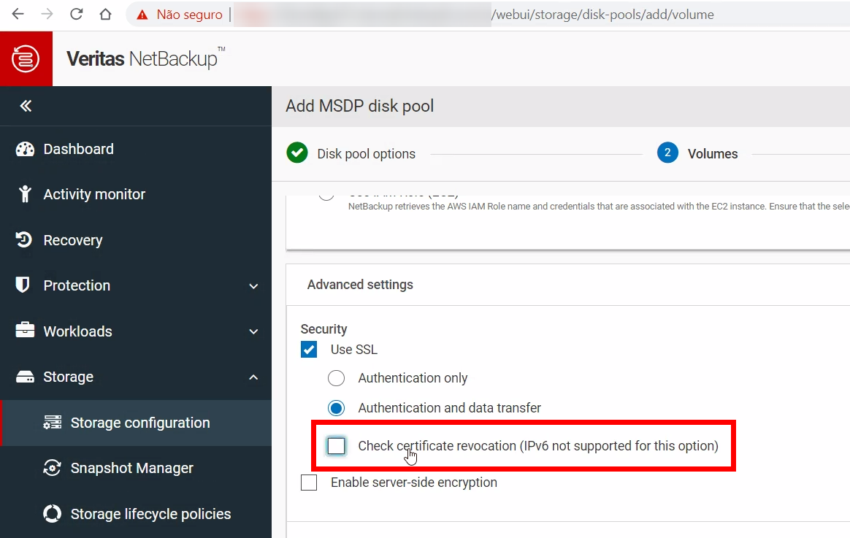The width and height of the screenshot is (850, 538).
Task: Open Storage configuration in sidebar
Action: tap(139, 423)
